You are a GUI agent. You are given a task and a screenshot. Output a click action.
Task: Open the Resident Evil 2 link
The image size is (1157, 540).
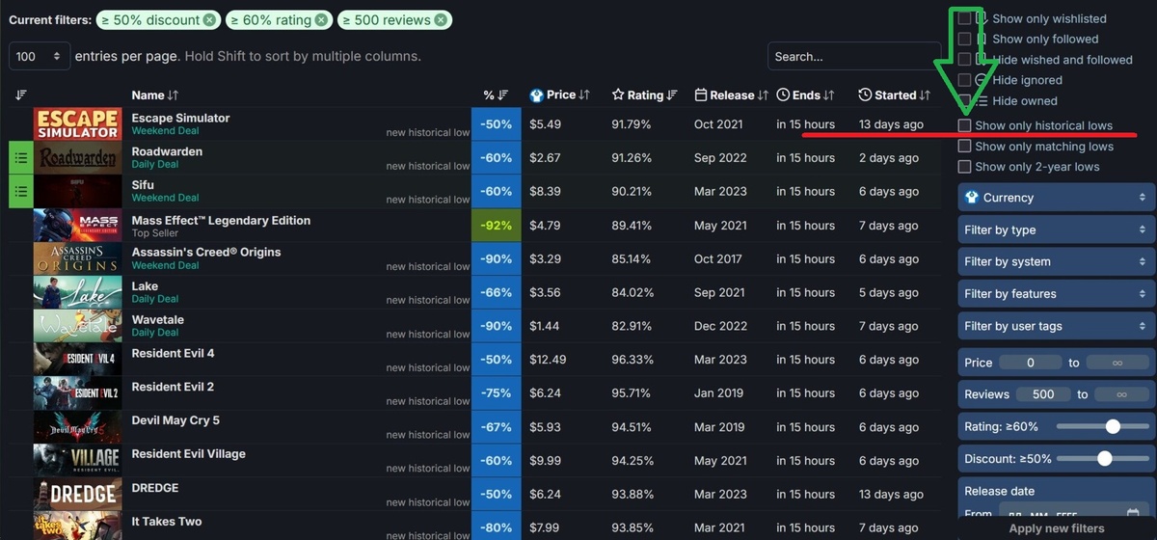click(173, 387)
